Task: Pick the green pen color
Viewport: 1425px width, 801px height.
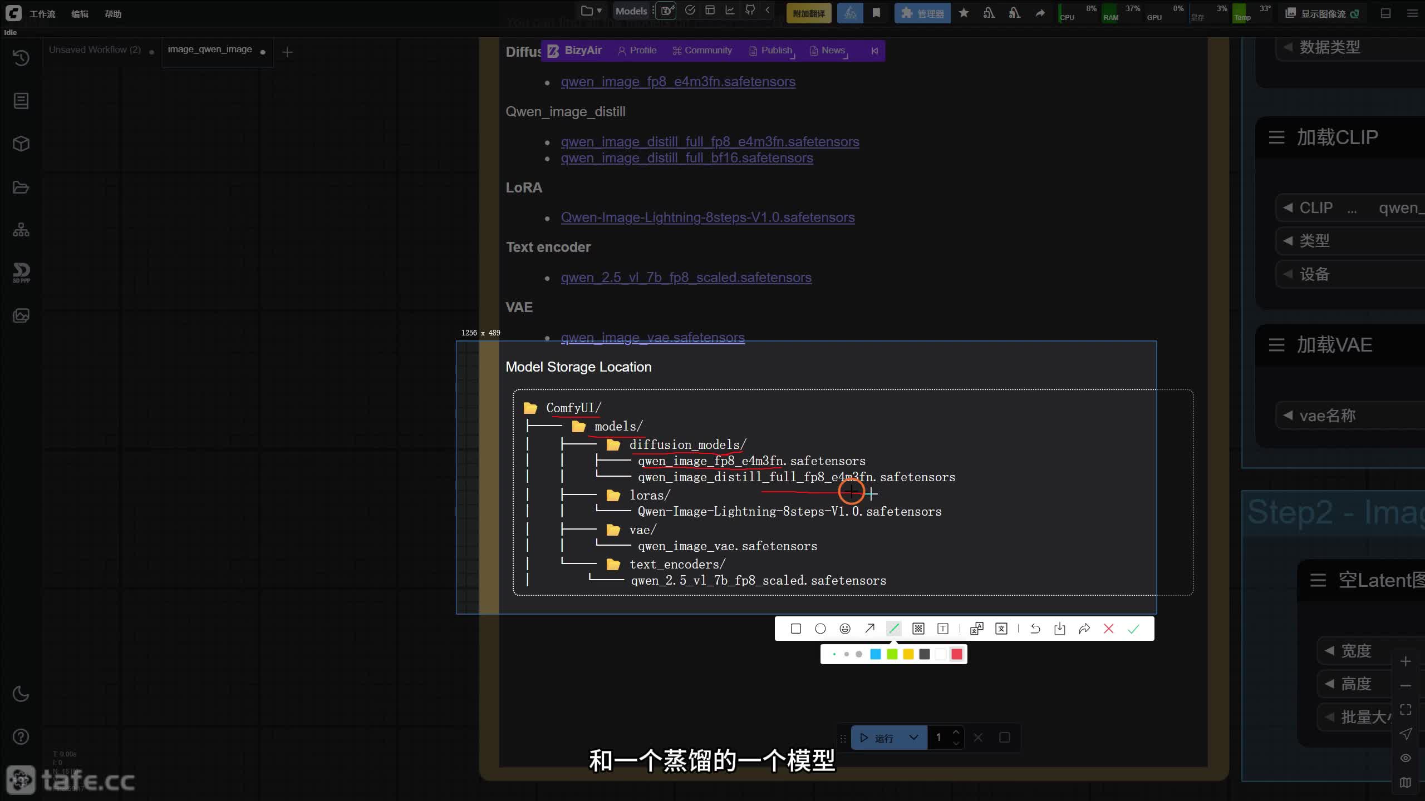Action: pyautogui.click(x=892, y=654)
